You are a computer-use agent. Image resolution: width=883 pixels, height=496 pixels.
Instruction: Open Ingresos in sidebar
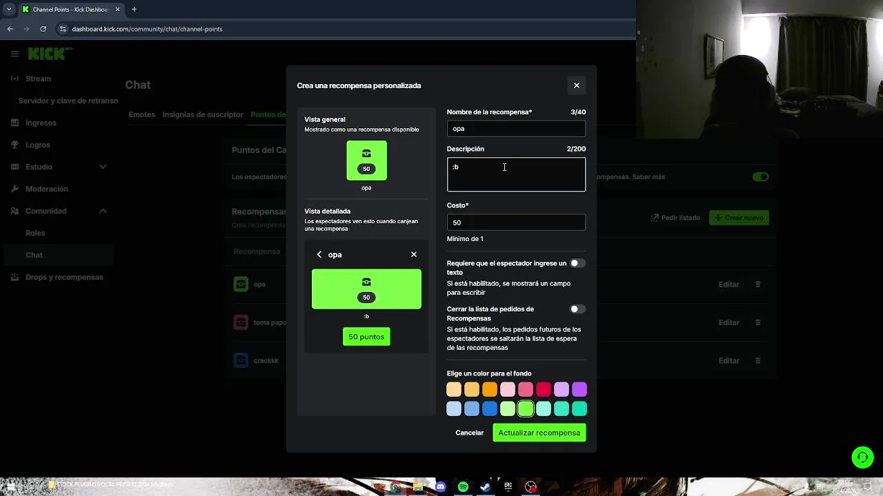[41, 123]
